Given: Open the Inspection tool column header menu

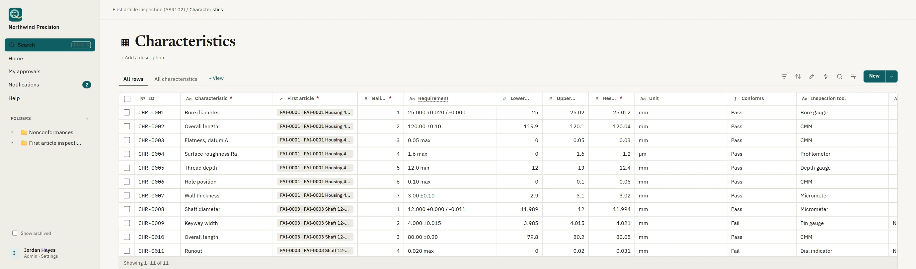Looking at the screenshot, I should pos(842,99).
